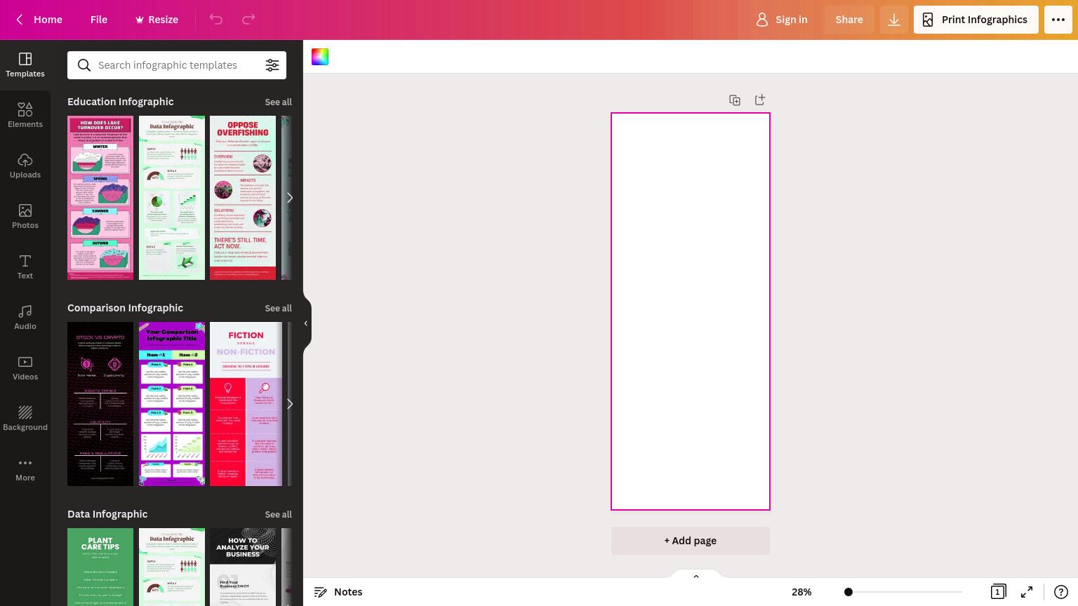Open the Videos panel
This screenshot has width=1078, height=606.
coord(25,368)
